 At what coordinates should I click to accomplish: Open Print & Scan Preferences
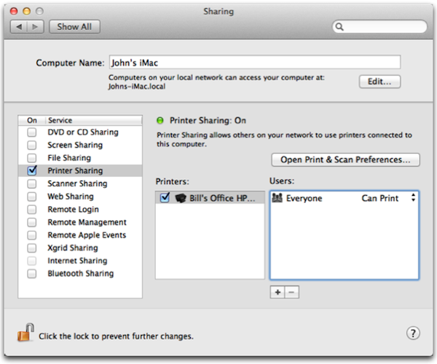pos(345,159)
